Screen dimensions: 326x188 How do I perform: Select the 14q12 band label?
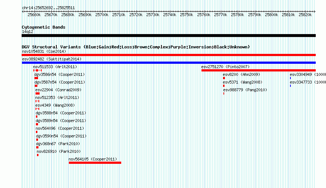pyautogui.click(x=27, y=32)
